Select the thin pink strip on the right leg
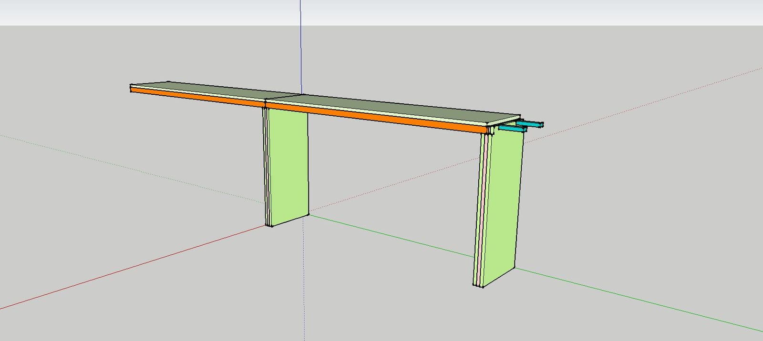The width and height of the screenshot is (763, 341). point(483,210)
